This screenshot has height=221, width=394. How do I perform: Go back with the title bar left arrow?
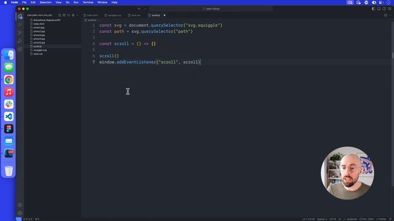(x=139, y=9)
